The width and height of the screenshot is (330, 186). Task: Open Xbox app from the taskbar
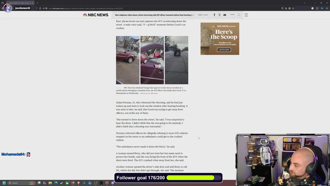click(67, 183)
